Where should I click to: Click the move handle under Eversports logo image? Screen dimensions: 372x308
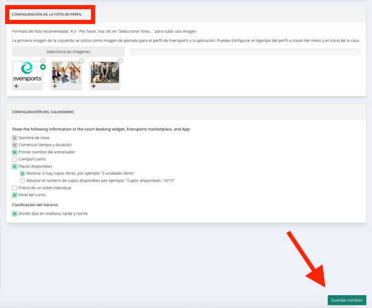[x=16, y=86]
